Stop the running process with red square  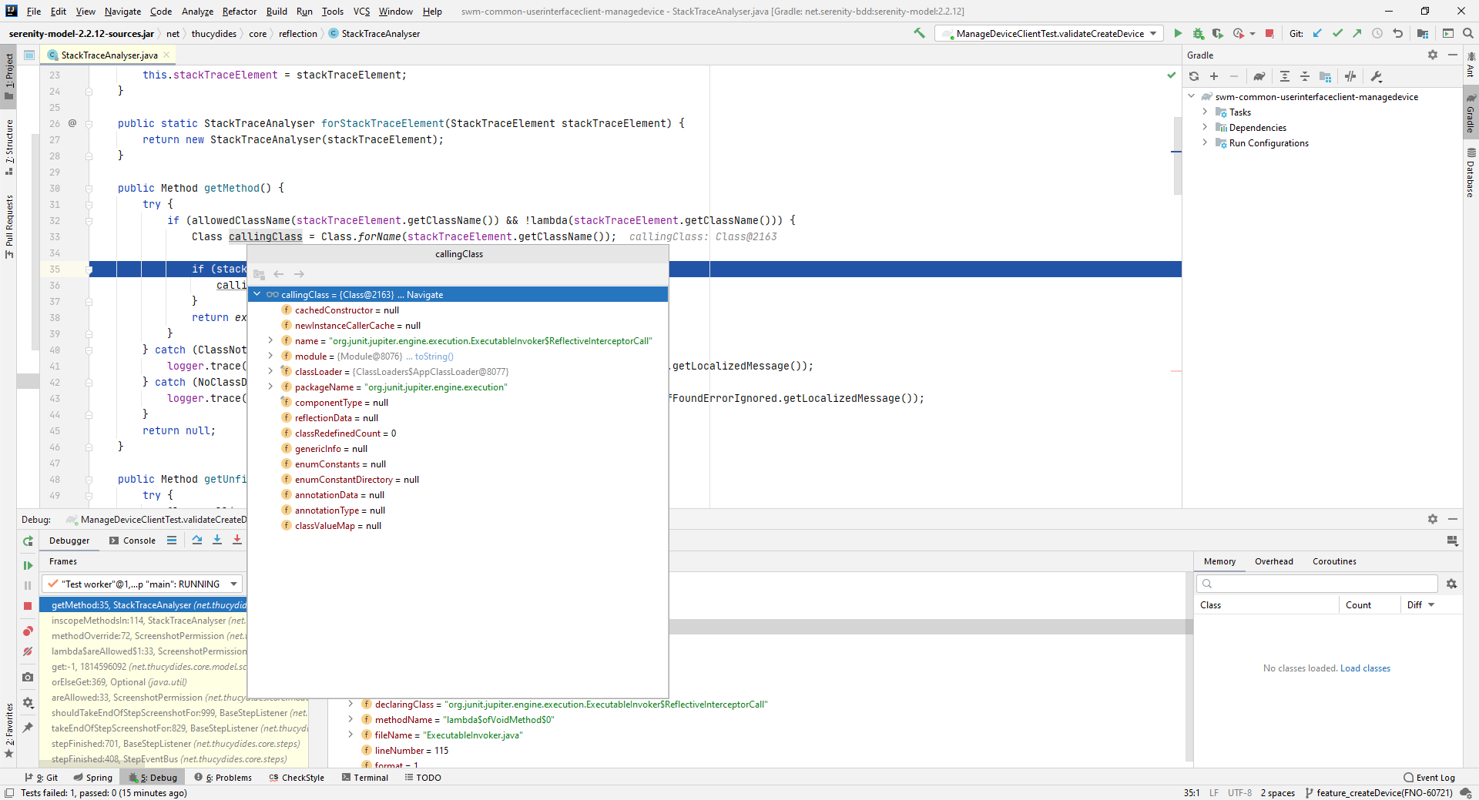pos(1269,33)
